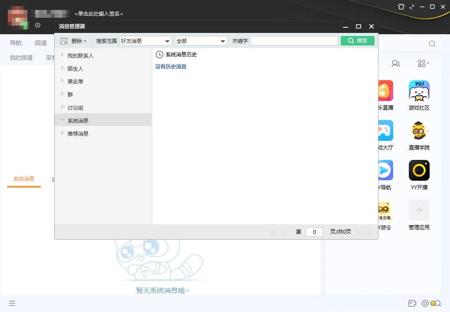Maximize the 消息管理器 window

(x=359, y=26)
